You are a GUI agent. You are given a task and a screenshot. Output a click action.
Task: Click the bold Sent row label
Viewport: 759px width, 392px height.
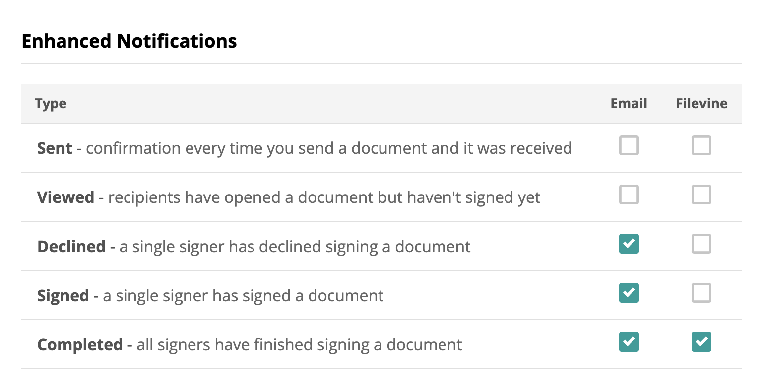point(55,148)
